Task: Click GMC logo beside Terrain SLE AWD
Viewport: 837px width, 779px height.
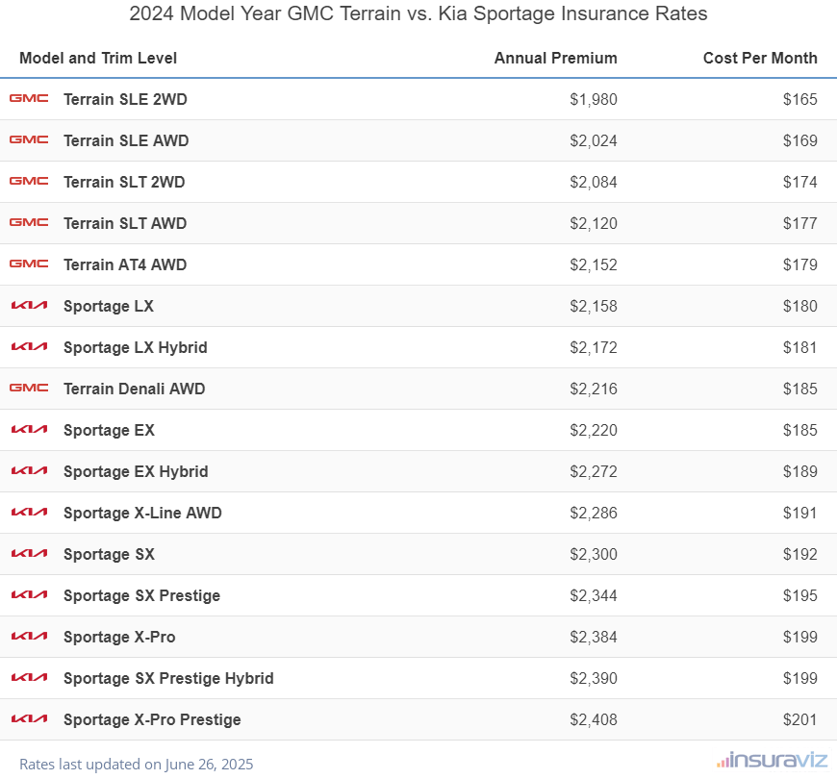Action: pos(29,139)
